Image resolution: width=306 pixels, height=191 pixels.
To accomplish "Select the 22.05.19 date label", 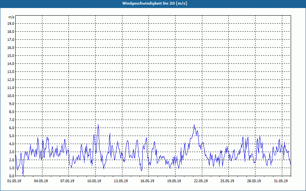I will click(x=201, y=181).
